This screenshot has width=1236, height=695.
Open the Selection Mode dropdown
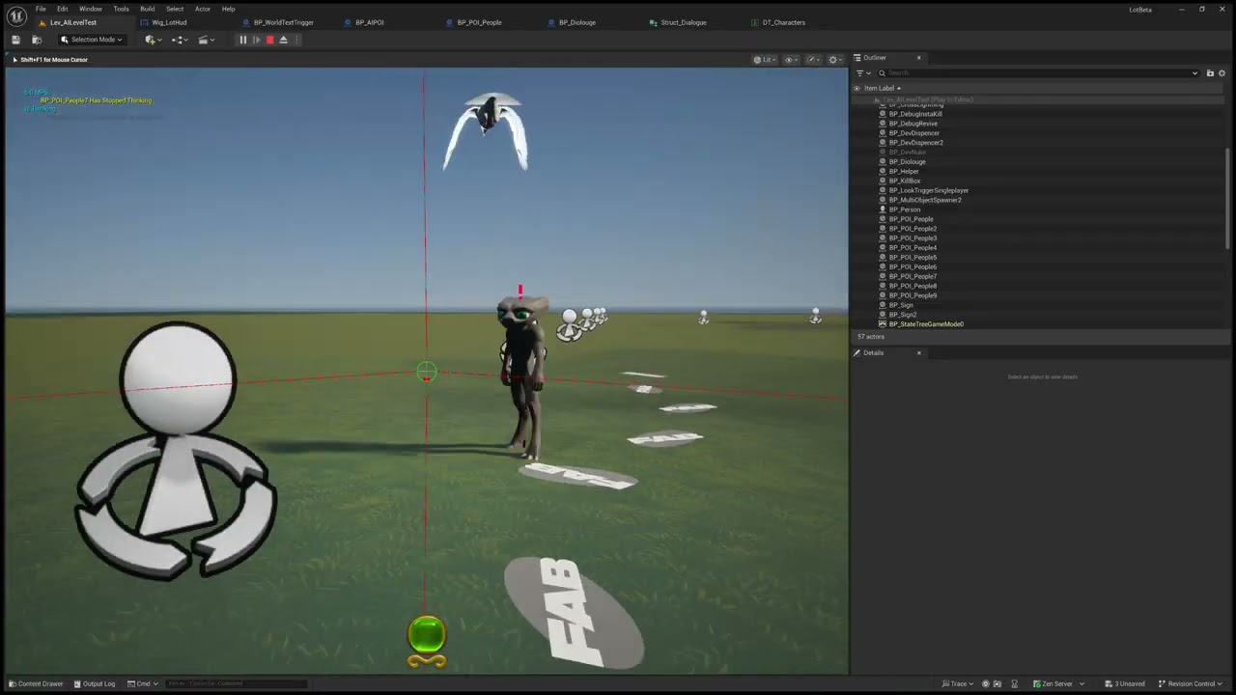92,40
